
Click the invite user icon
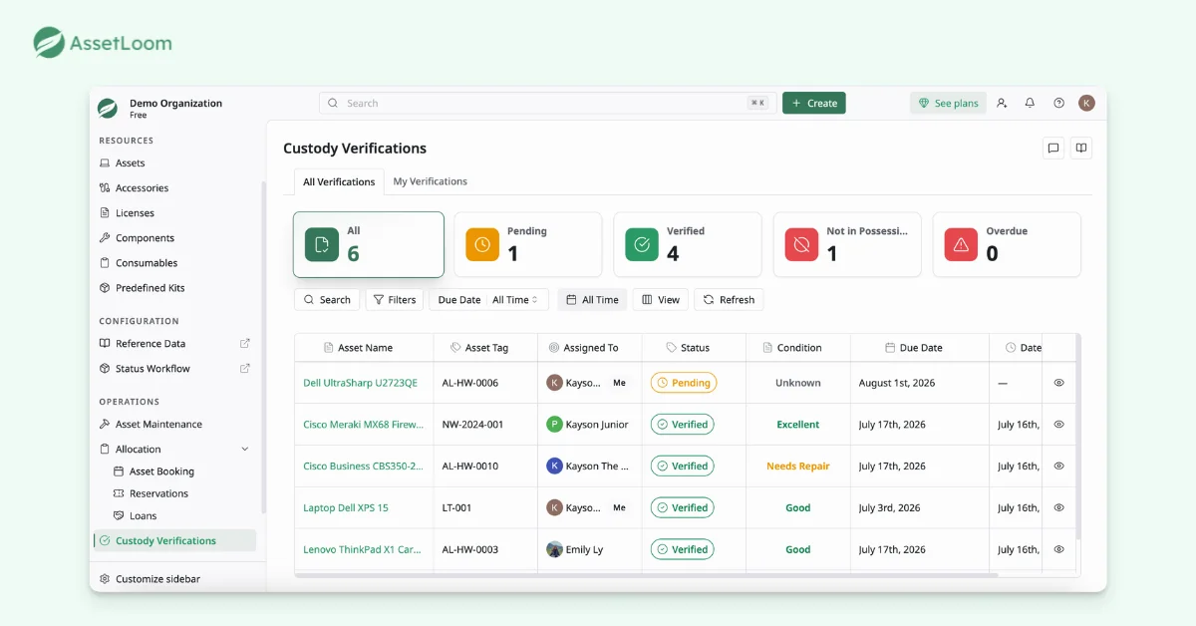pyautogui.click(x=1002, y=103)
